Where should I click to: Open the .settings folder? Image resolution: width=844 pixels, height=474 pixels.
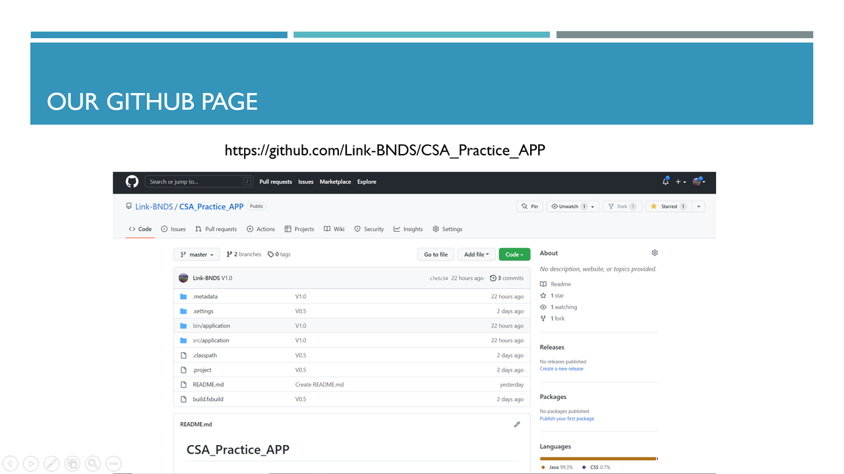click(x=203, y=311)
